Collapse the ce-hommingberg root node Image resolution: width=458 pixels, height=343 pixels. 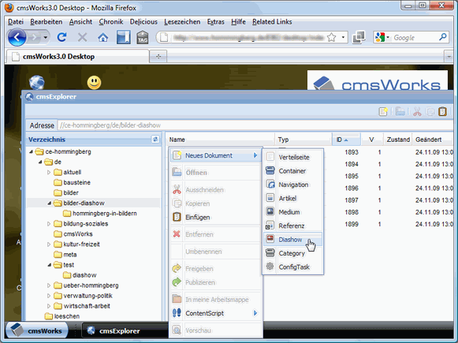pos(31,151)
